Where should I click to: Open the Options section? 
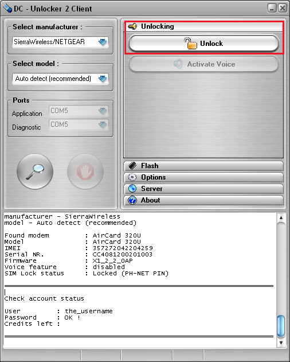203,177
